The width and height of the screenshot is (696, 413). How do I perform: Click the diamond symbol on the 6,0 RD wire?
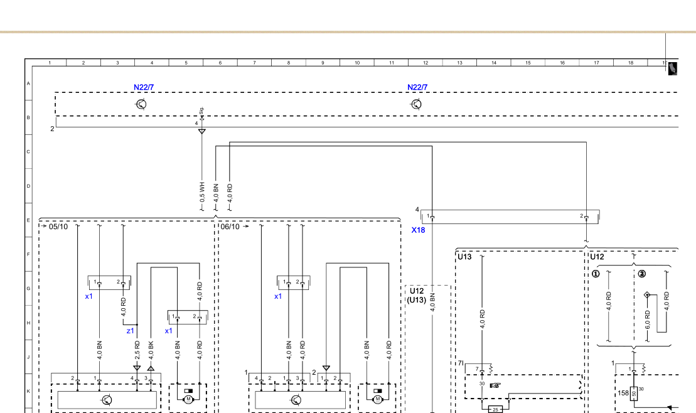[647, 295]
